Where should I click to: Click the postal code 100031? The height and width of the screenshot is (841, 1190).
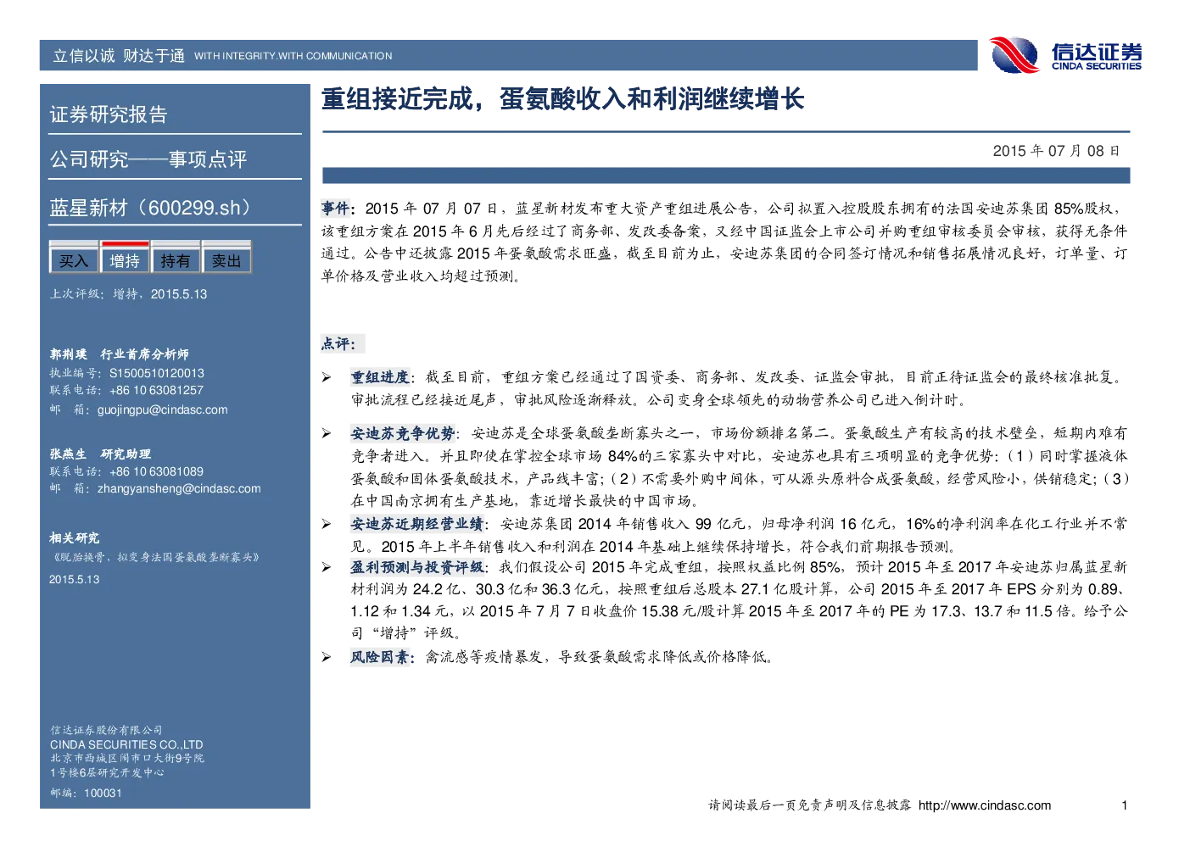[x=103, y=793]
